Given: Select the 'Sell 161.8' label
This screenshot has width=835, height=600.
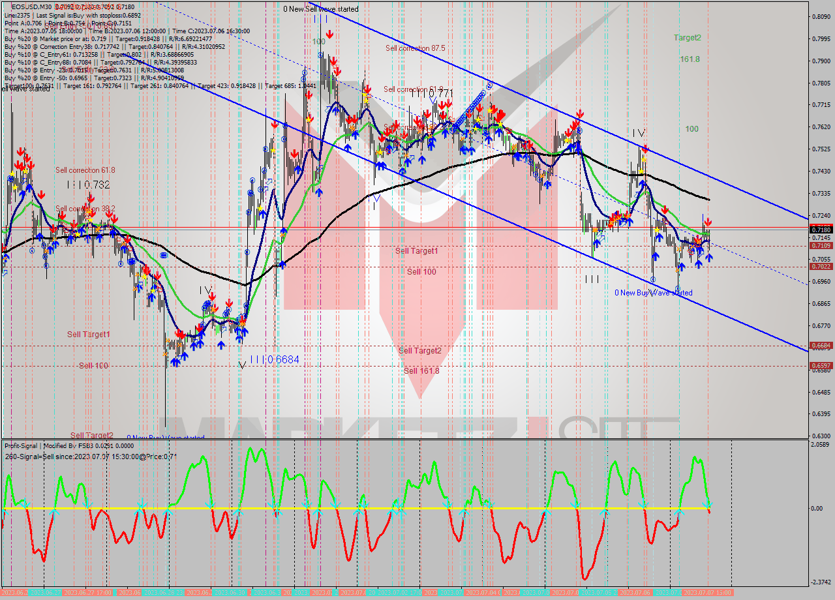Looking at the screenshot, I should [x=421, y=370].
